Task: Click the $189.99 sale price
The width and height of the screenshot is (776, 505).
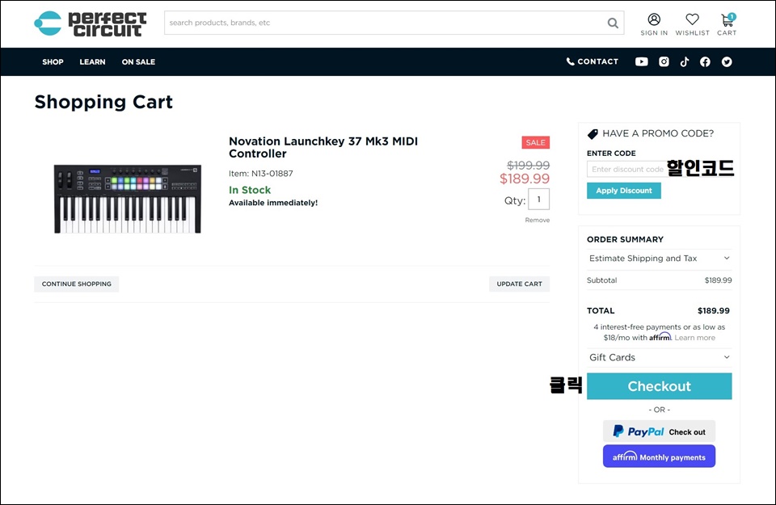Action: coord(525,179)
